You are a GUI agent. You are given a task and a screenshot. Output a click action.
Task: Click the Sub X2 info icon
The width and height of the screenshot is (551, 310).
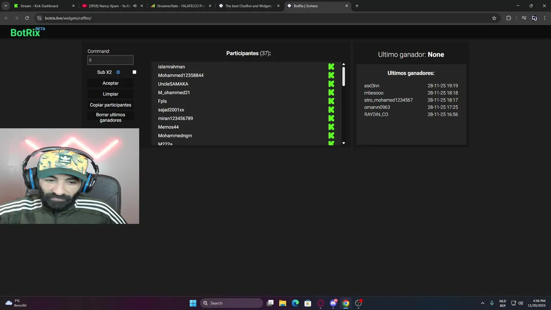(118, 72)
